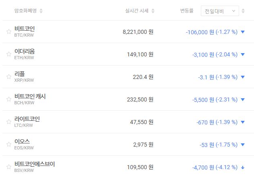Add Bitcoin Cash to favorites star
This screenshot has width=254, height=178.
(8, 99)
